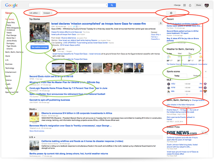Open Business section in sidebar
The width and height of the screenshot is (214, 163).
click(9, 64)
